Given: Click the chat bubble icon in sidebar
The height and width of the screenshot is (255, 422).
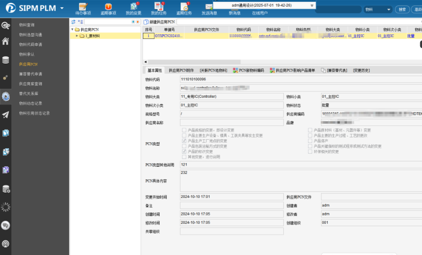Looking at the screenshot, I should [6, 225].
